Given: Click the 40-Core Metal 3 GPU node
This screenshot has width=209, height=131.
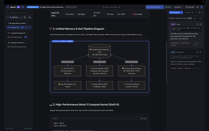Looking at the screenshot, I should point(100,71).
